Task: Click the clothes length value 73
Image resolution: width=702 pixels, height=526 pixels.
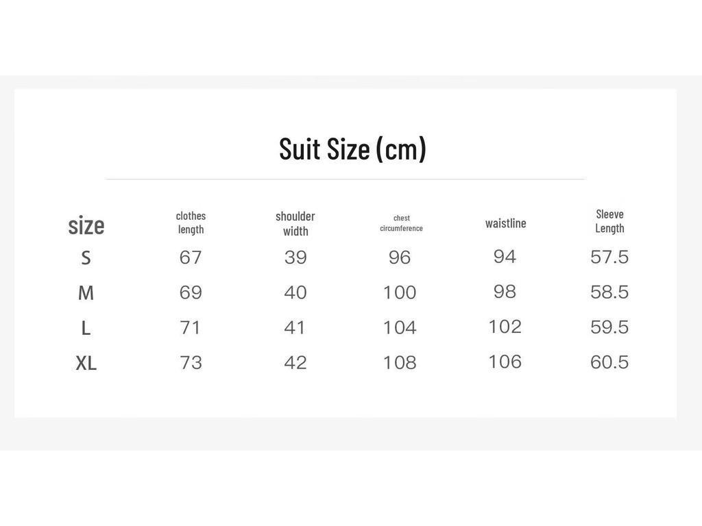Action: pyautogui.click(x=191, y=362)
